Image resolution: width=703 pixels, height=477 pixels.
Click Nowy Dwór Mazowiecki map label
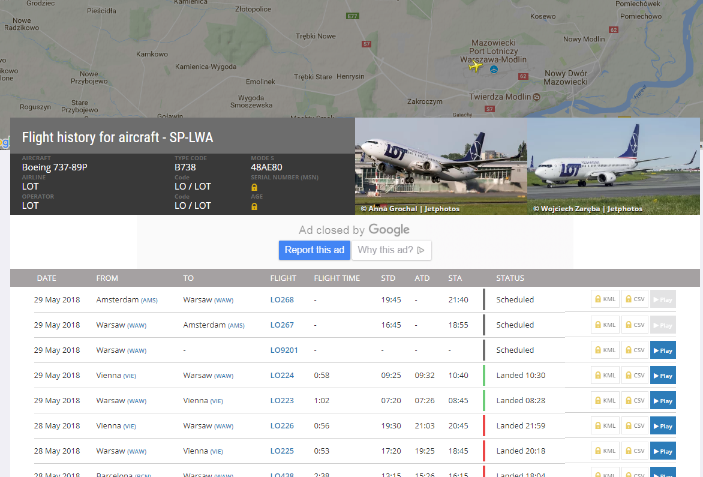(x=566, y=77)
